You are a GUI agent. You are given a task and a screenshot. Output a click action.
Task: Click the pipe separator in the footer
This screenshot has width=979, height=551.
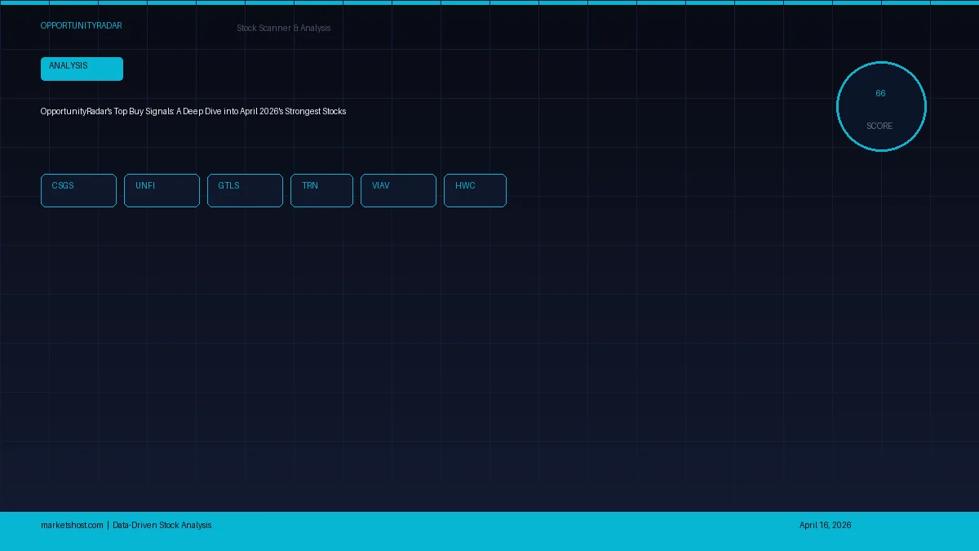[108, 525]
